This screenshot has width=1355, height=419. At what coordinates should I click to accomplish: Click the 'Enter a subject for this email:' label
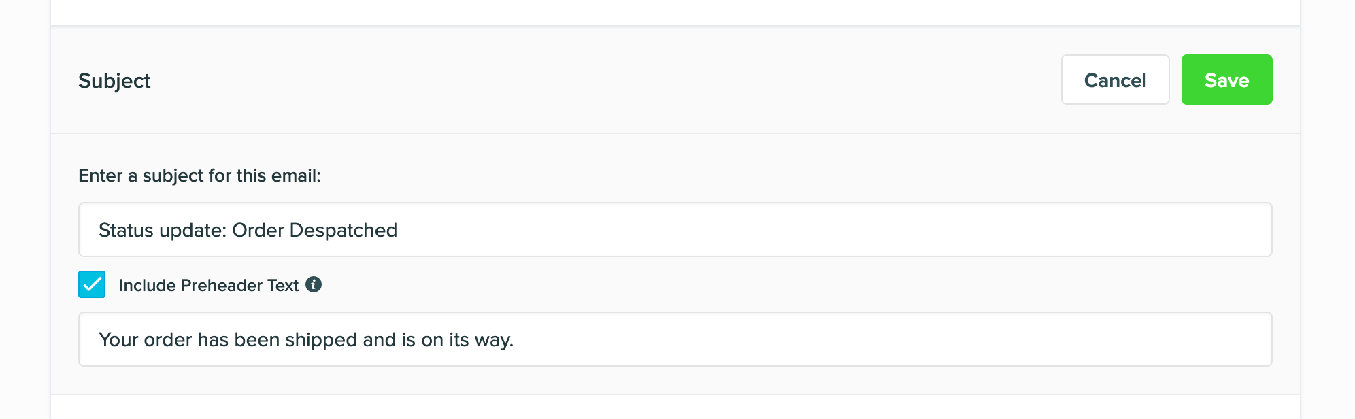[199, 175]
